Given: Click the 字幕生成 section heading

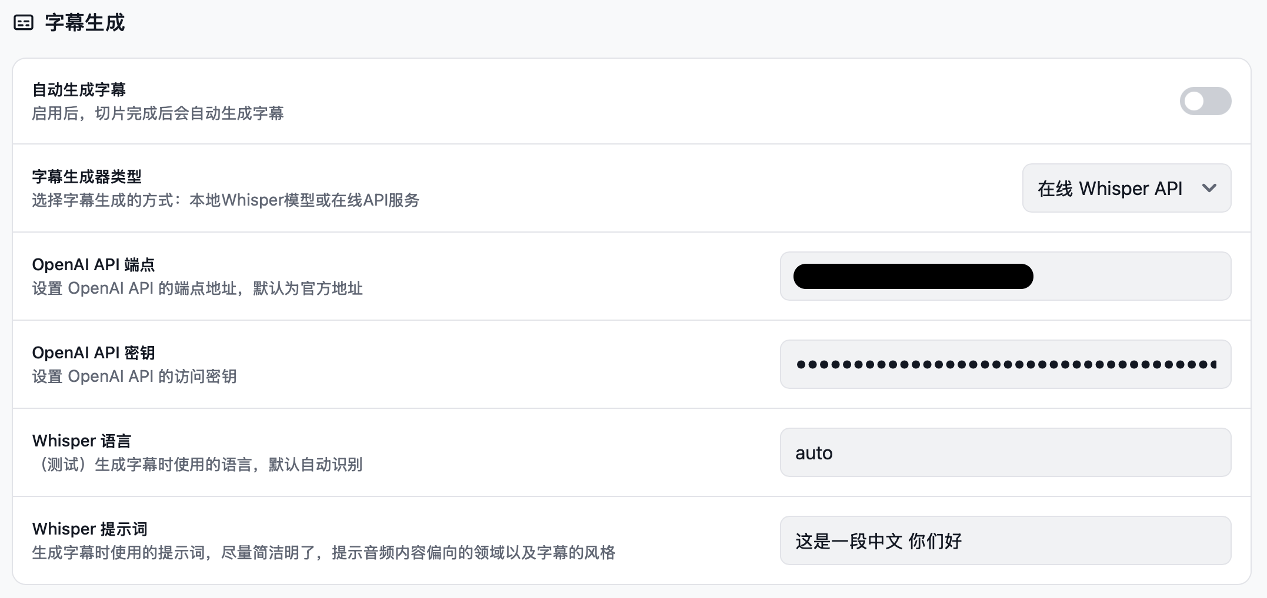Looking at the screenshot, I should click(x=85, y=23).
